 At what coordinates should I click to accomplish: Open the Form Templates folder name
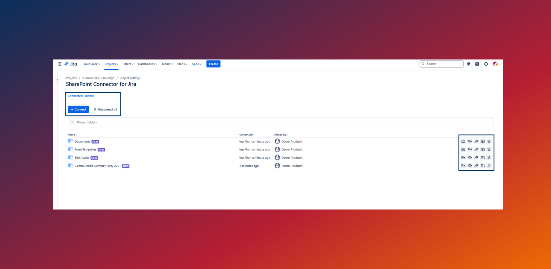[85, 149]
